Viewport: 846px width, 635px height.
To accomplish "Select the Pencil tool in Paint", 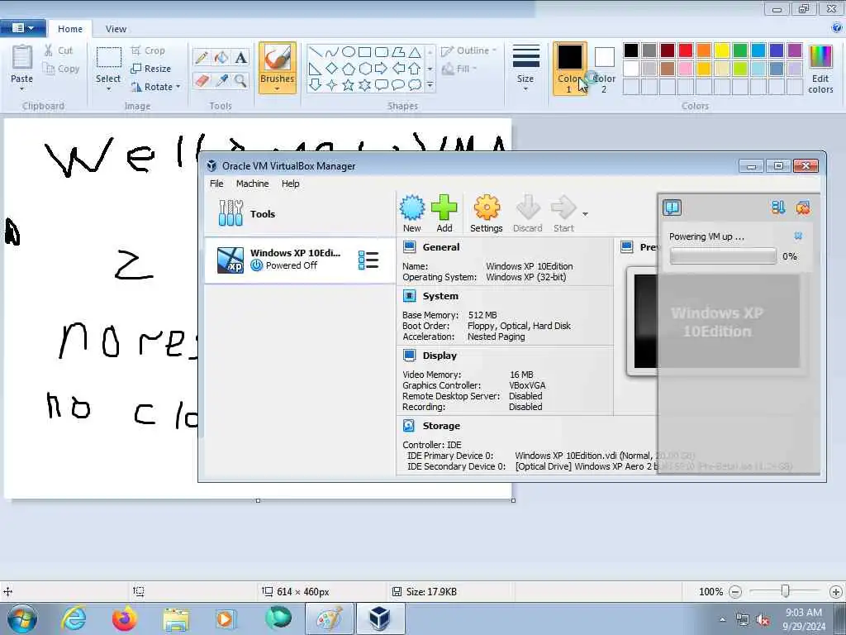I will pos(202,58).
